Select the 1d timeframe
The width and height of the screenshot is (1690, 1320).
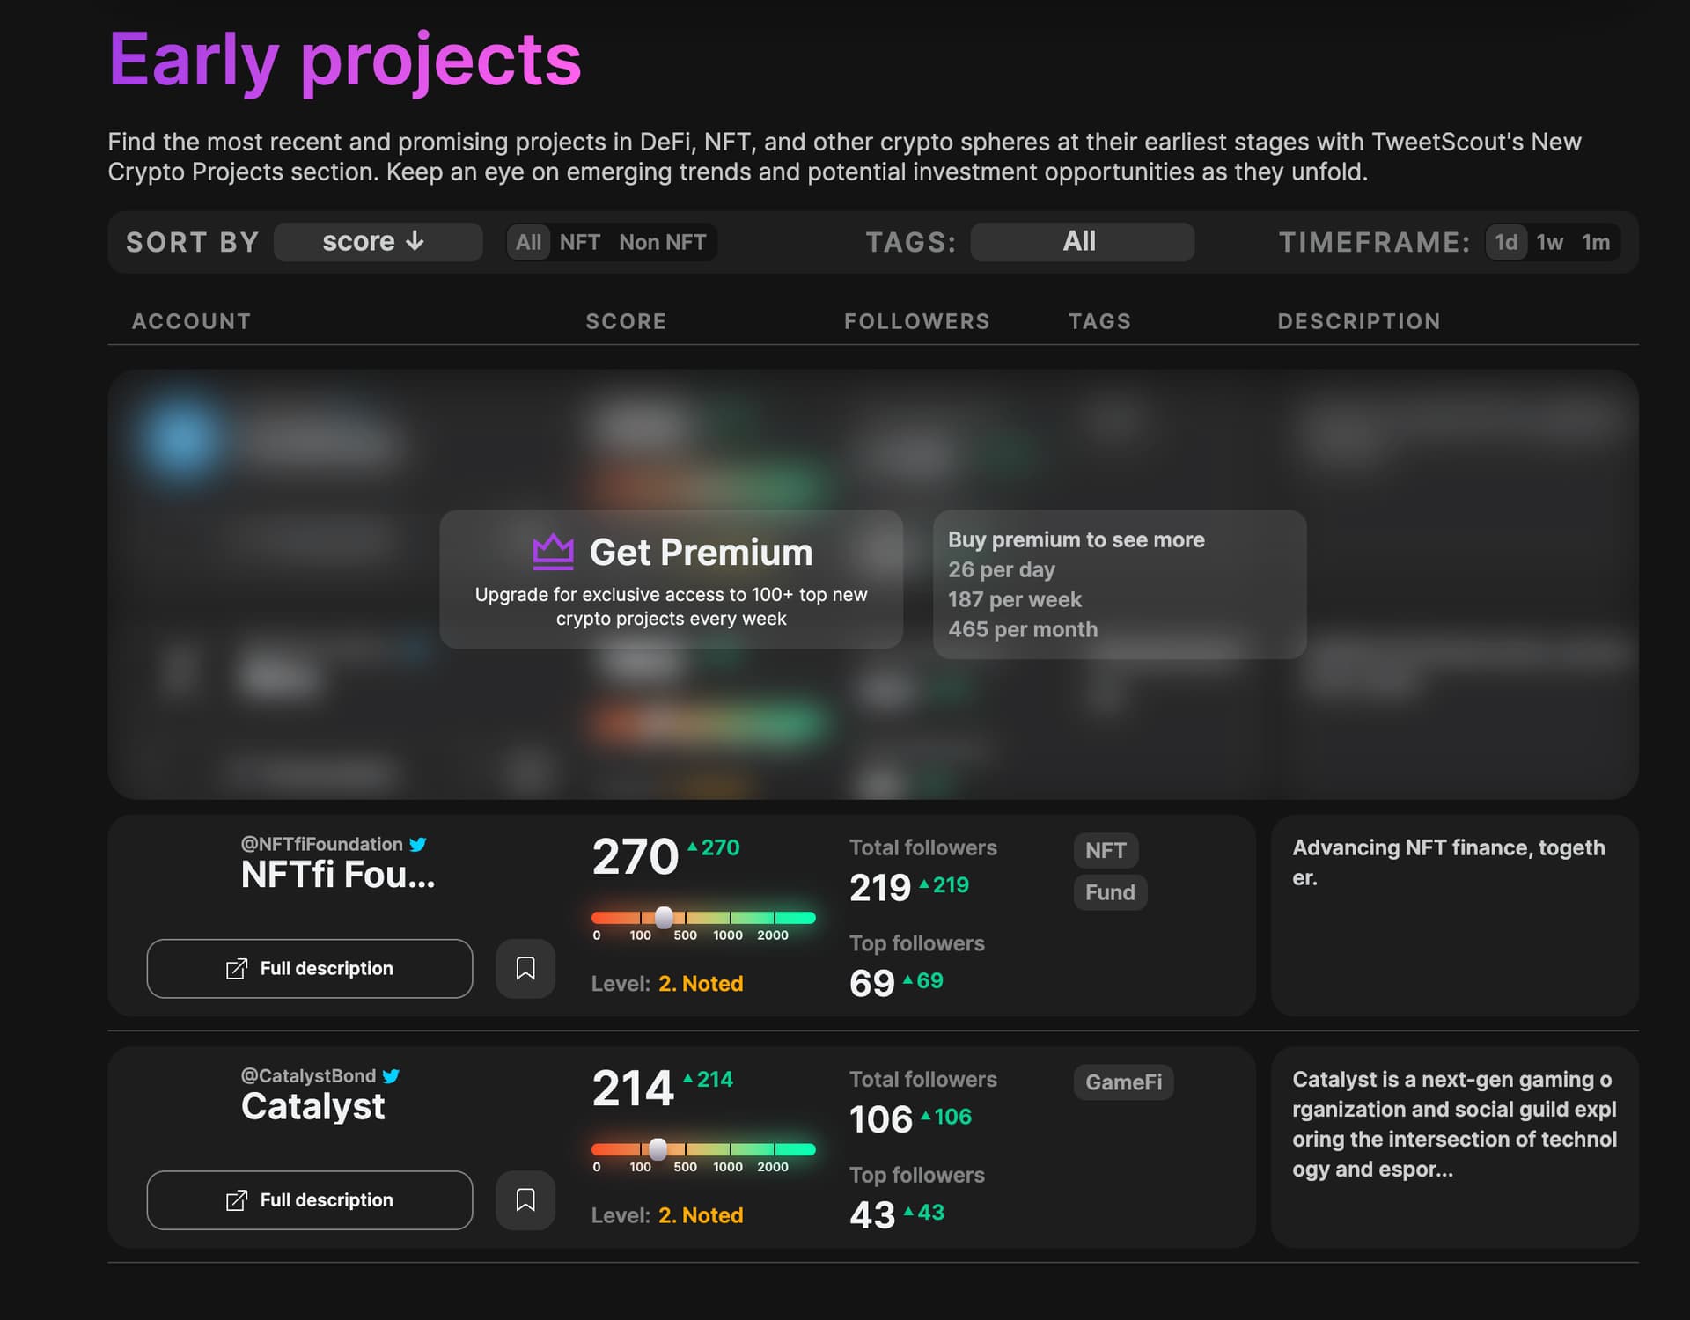click(1505, 242)
